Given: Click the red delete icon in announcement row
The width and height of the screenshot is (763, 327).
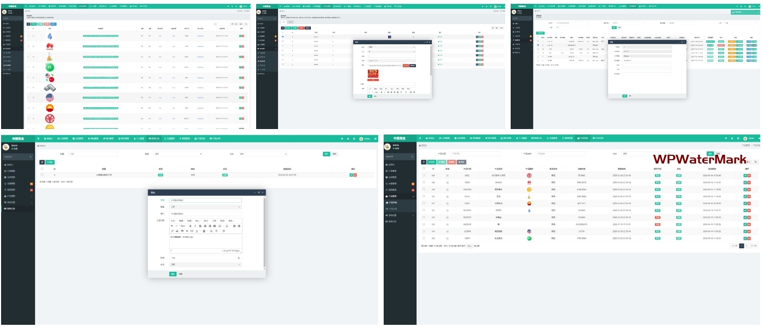Looking at the screenshot, I should (355, 175).
